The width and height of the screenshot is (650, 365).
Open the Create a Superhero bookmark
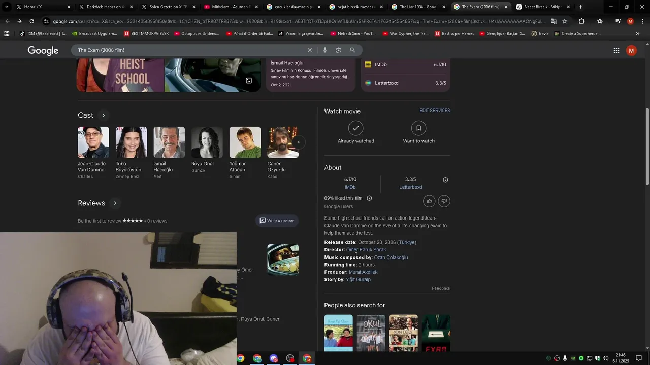click(x=577, y=34)
